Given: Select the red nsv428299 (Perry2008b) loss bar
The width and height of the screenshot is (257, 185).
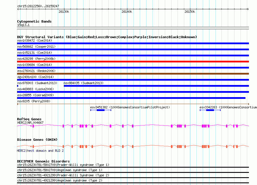Looking at the screenshot, I should (x=133, y=62).
